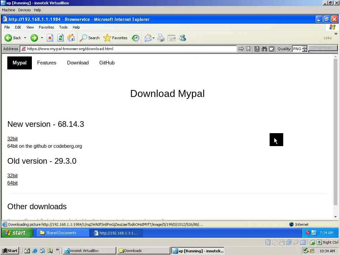Screen dimensions: 340x255
Task: Switch to Downloads folder host taskbar item
Action: tap(143, 251)
